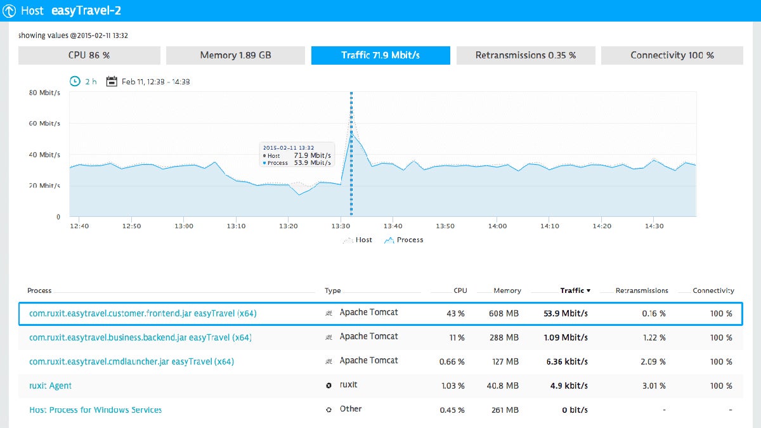Switch to the CPU 86 % tab
Image resolution: width=761 pixels, height=428 pixels.
[89, 55]
